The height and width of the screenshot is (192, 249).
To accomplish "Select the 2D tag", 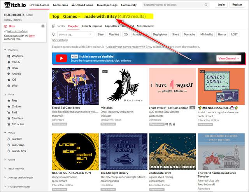I will point(126,35).
